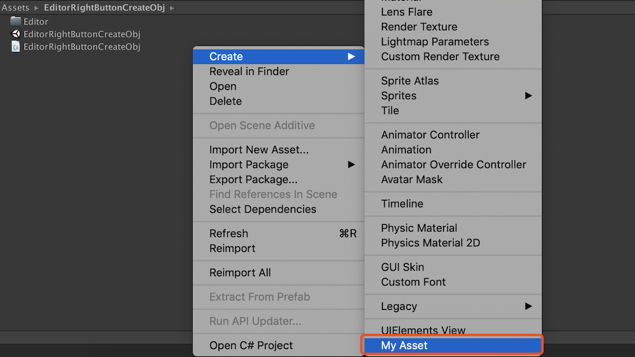
Task: Select Sprite Atlas from Create submenu
Action: coord(410,81)
